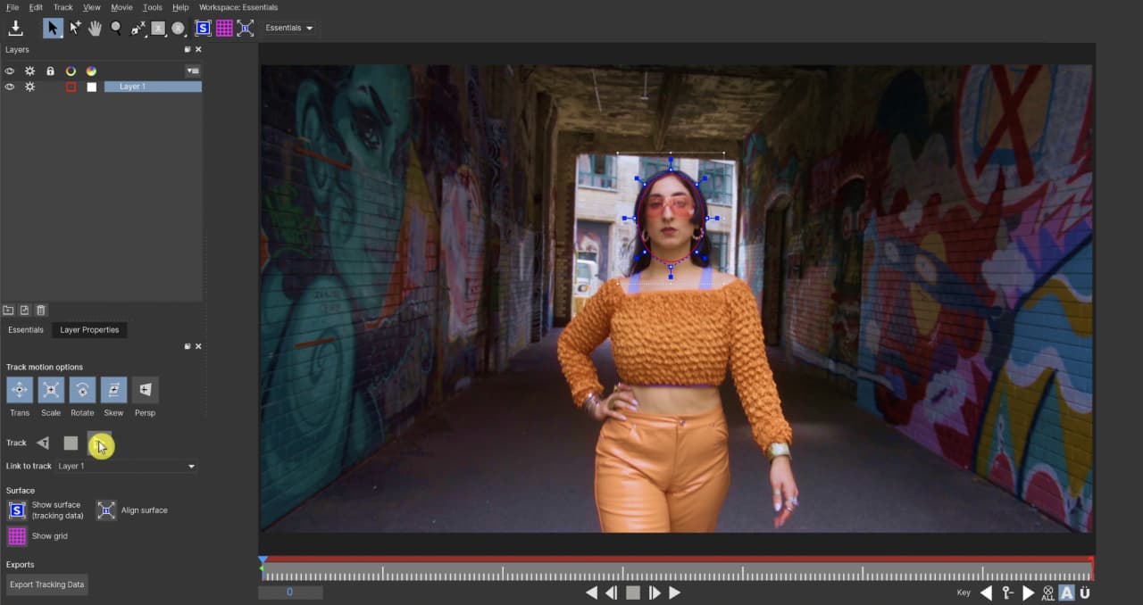The image size is (1143, 605).
Task: Step forward one frame
Action: [655, 593]
